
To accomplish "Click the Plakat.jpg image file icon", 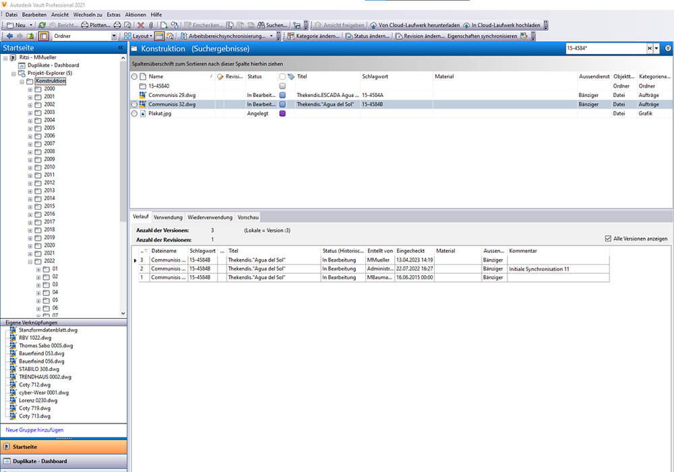I will click(x=143, y=113).
